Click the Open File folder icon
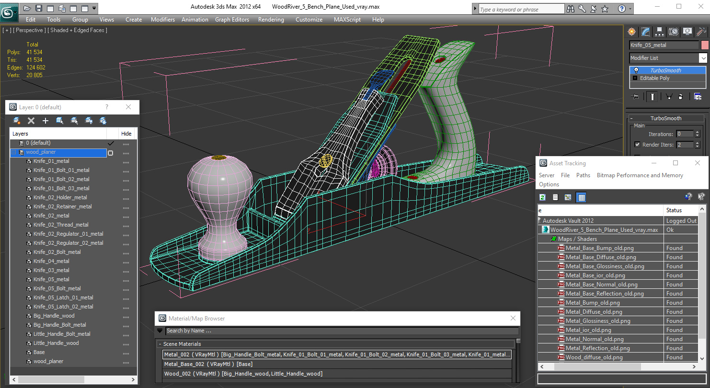Image resolution: width=710 pixels, height=388 pixels. pyautogui.click(x=27, y=8)
